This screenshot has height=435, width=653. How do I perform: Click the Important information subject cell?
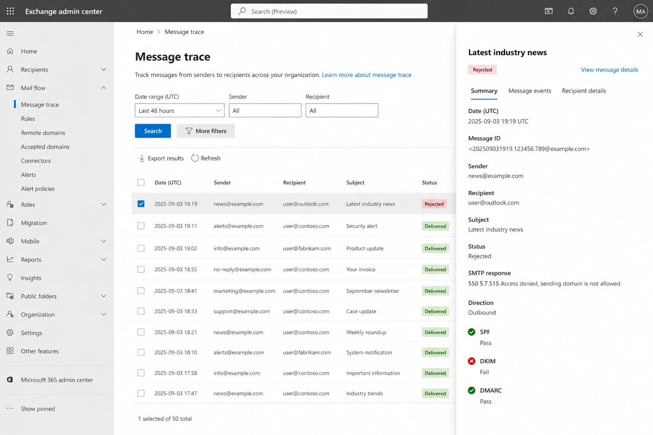coord(373,373)
